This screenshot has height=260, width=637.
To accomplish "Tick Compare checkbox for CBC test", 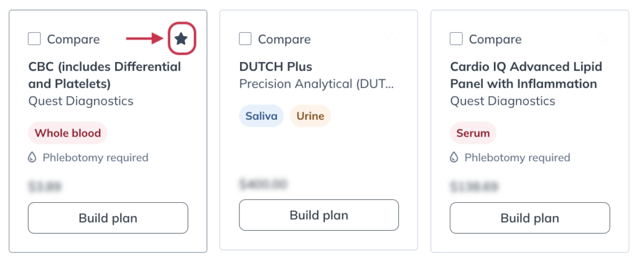I will 34,39.
